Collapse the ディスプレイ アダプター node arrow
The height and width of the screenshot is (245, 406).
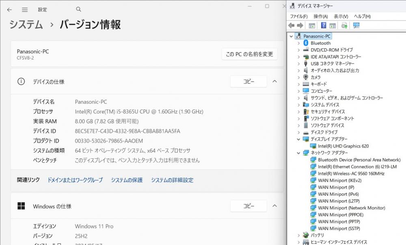click(x=298, y=139)
